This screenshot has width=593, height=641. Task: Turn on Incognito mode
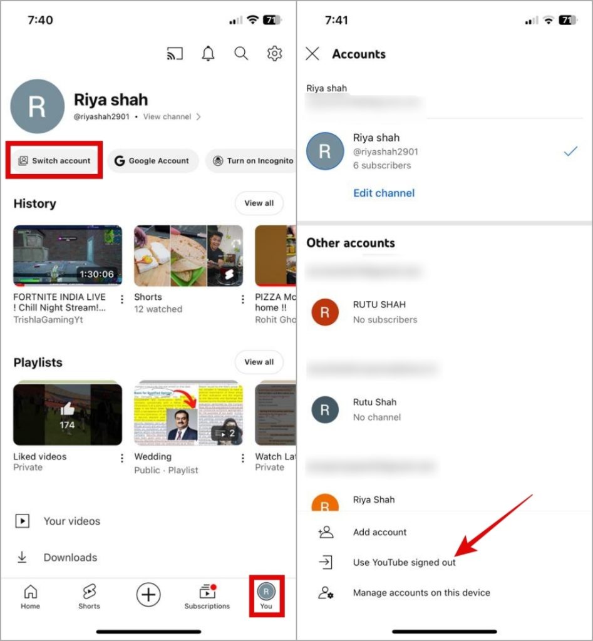point(252,161)
